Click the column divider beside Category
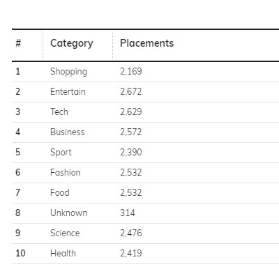The image size is (279, 269). (x=113, y=45)
